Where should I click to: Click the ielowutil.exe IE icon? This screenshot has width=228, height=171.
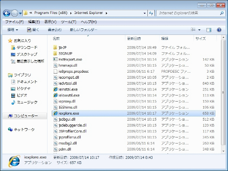(x=55, y=95)
